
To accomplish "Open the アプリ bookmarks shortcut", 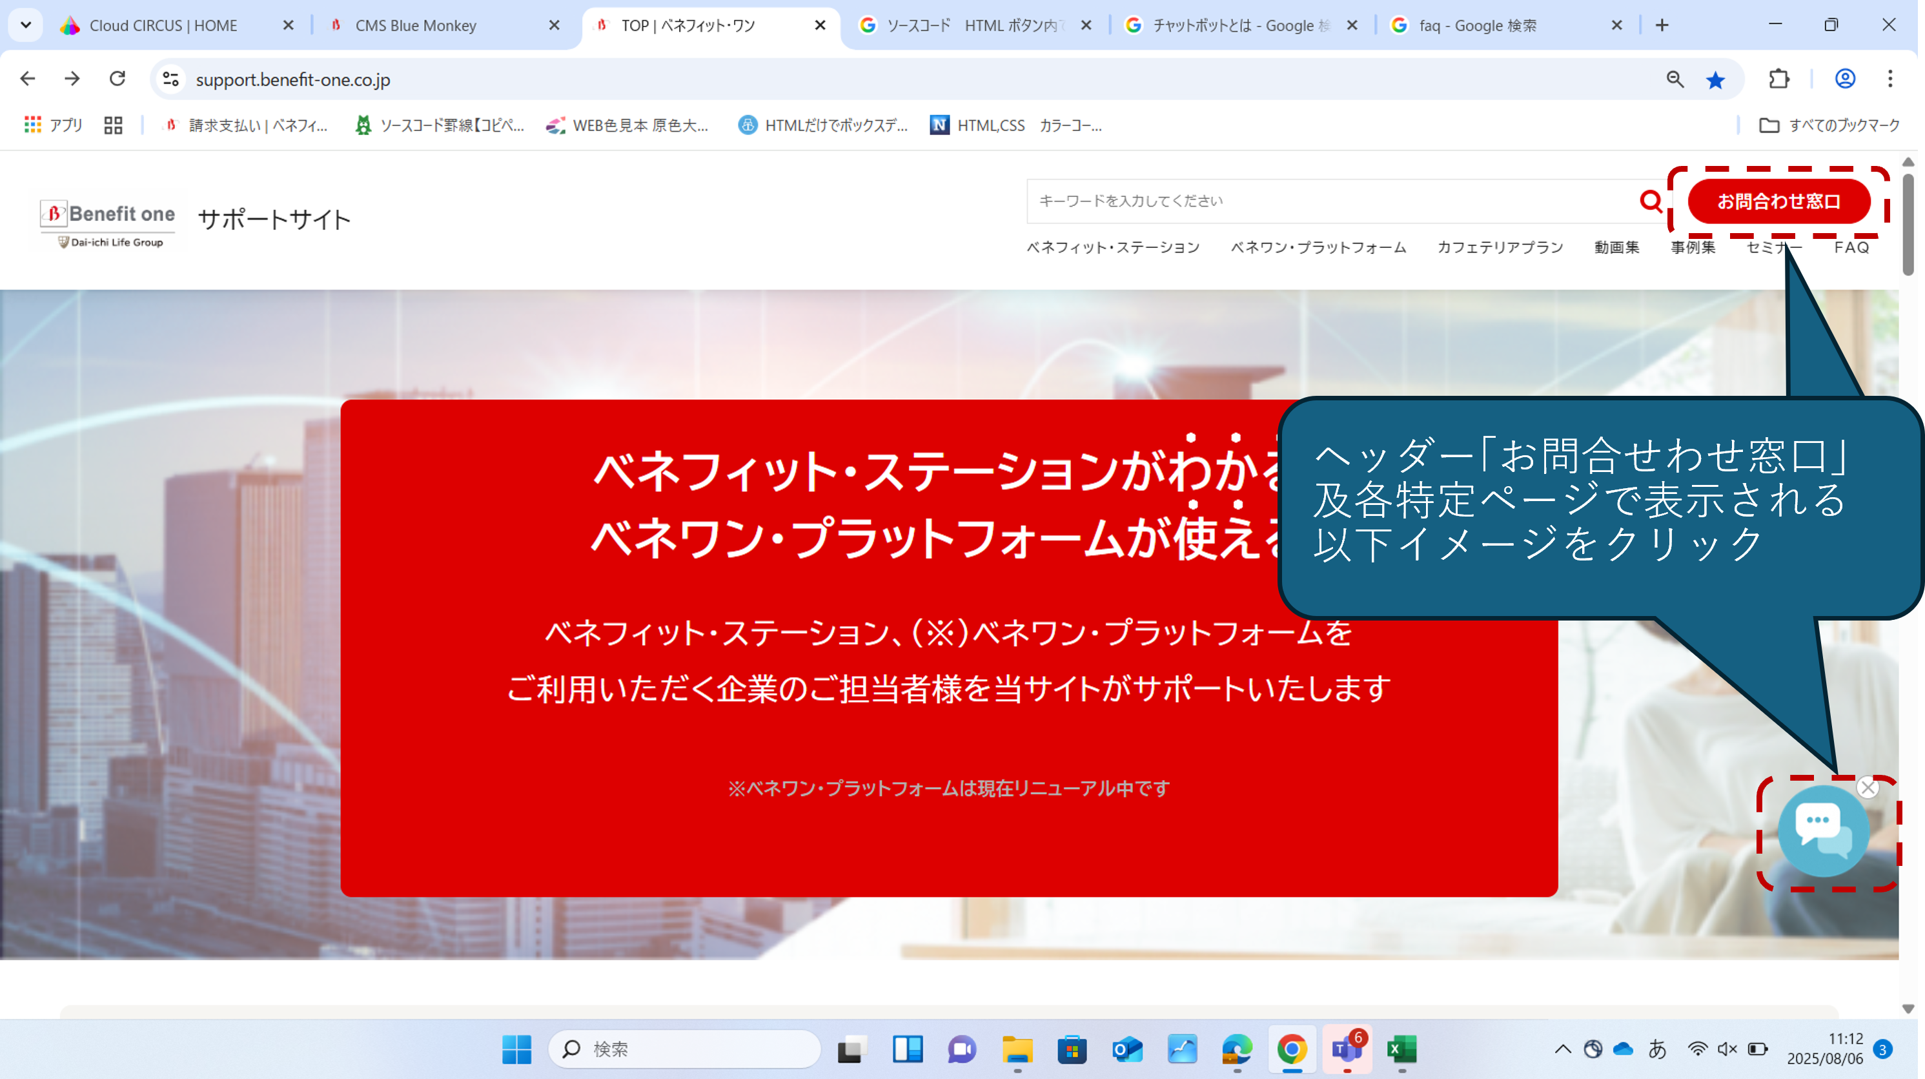I will [52, 125].
